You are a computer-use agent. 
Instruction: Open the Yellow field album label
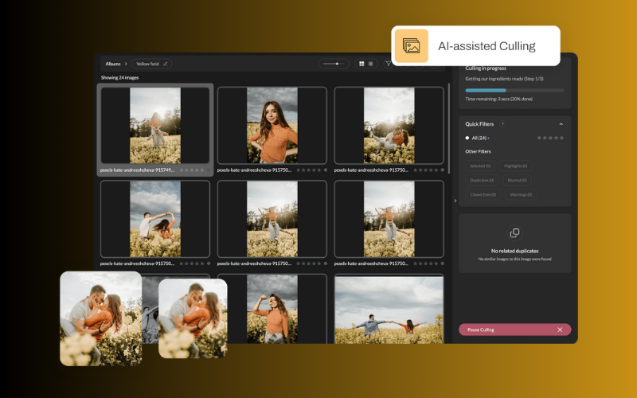coord(147,64)
